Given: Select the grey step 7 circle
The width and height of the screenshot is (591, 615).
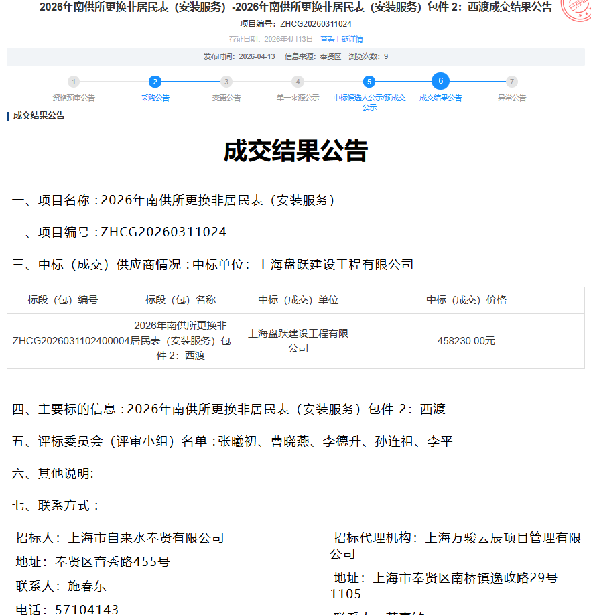Looking at the screenshot, I should click(512, 82).
